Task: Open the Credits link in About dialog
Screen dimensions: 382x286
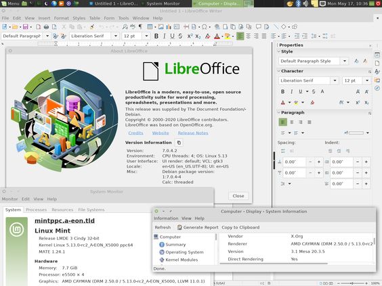Action: (135, 133)
